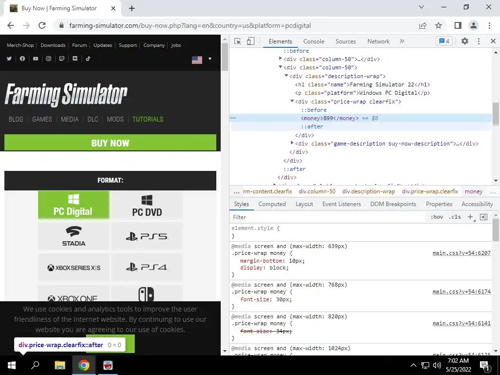
Task: Close the DevTools panel
Action: click(493, 41)
